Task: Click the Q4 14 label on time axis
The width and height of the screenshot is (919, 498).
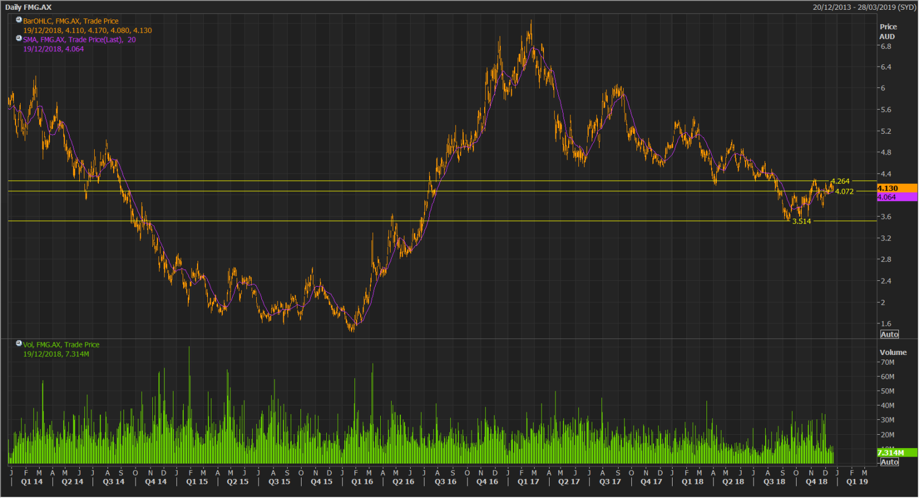Action: point(156,482)
